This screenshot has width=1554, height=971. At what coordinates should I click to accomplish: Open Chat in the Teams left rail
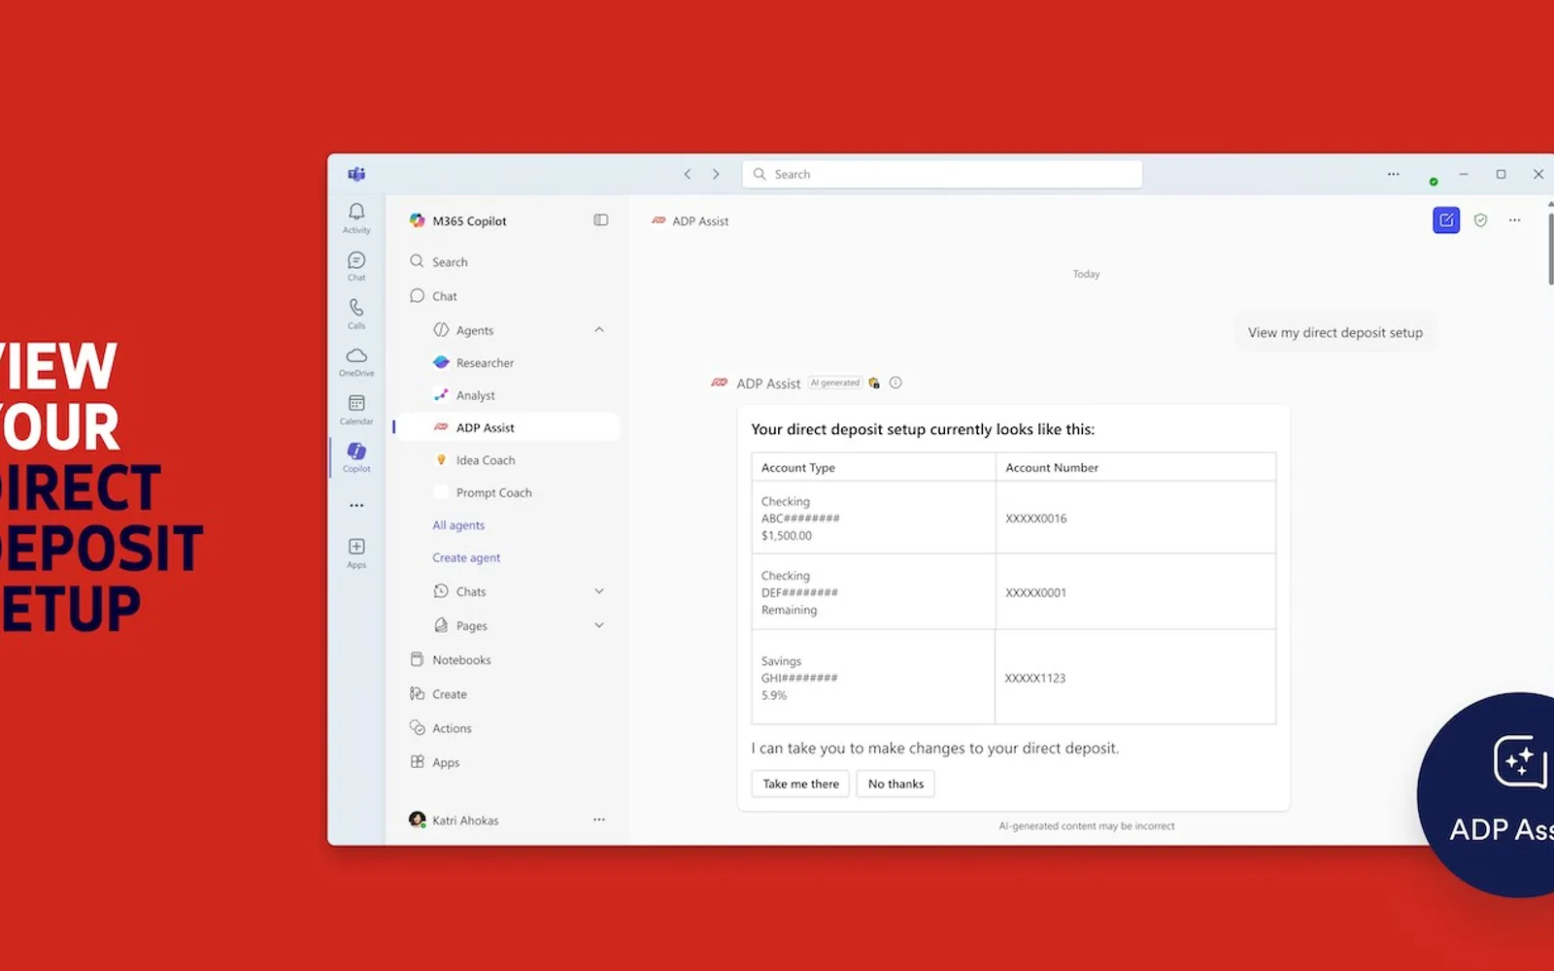[x=356, y=265]
